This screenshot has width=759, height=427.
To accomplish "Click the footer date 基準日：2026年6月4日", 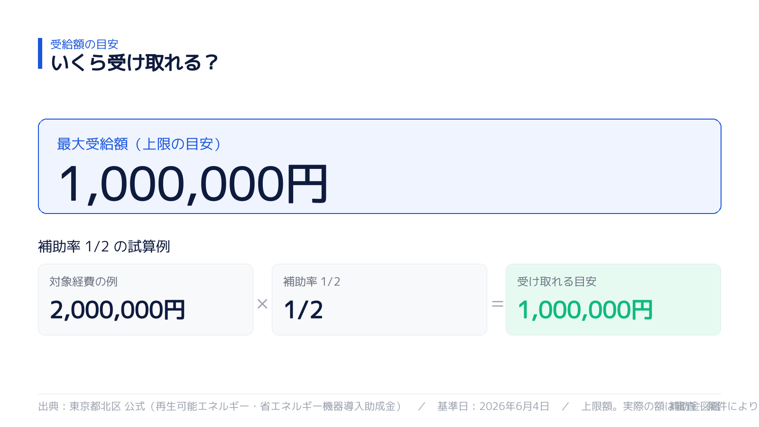I will tap(493, 406).
